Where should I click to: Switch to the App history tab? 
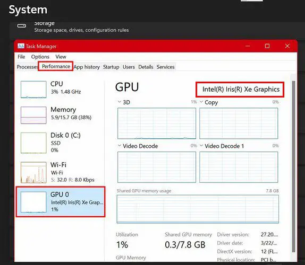[x=87, y=67]
